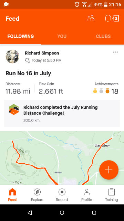Open Richard Simpson's profile picture
Screen dimensions: 124x221
(x=12, y=56)
